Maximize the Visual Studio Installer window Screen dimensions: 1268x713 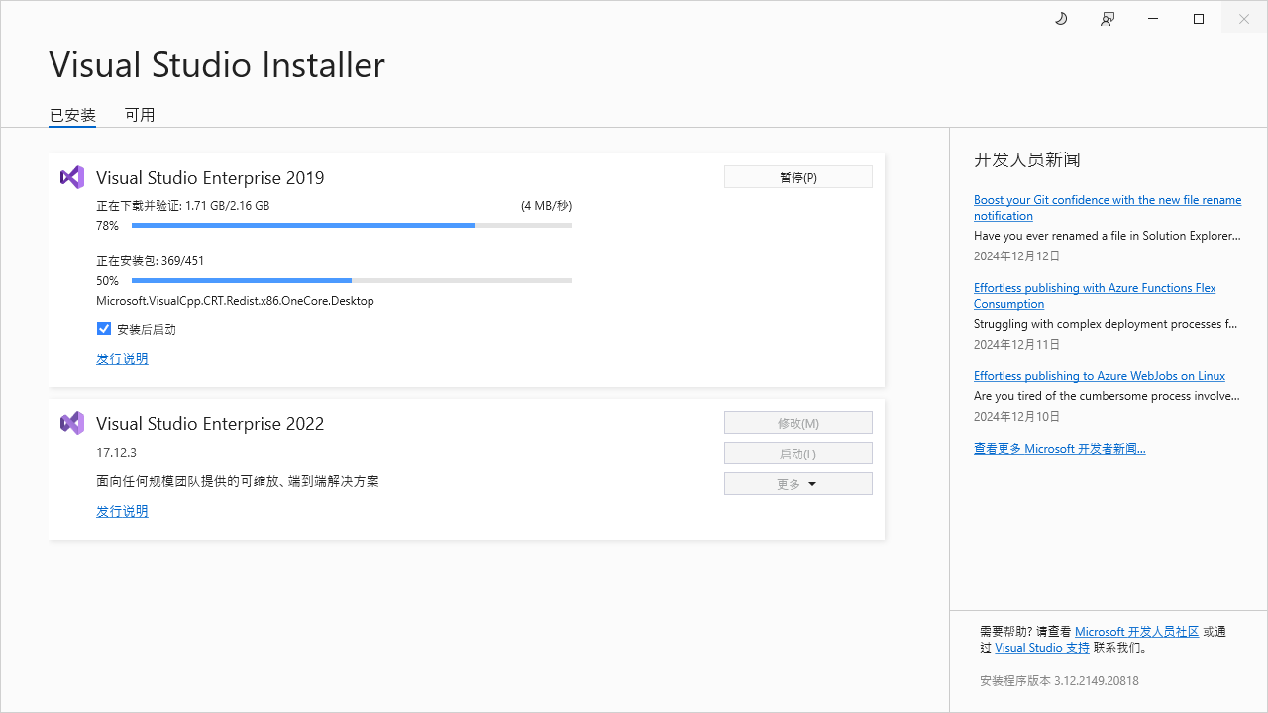click(1199, 19)
